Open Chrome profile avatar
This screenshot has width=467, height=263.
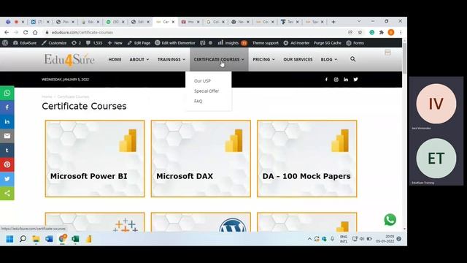pyautogui.click(x=391, y=32)
